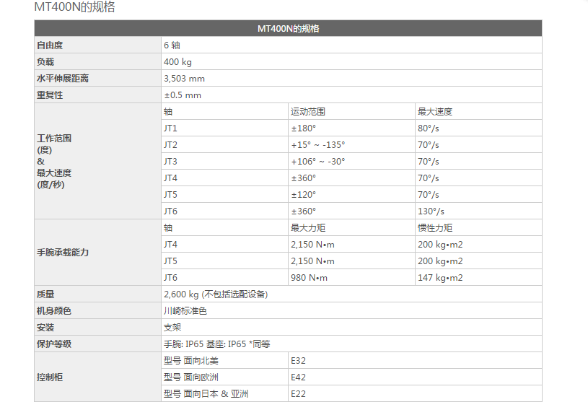Viewport: 588px width, 415px height.
Task: Select the 400 kg payload value
Action: (x=177, y=62)
